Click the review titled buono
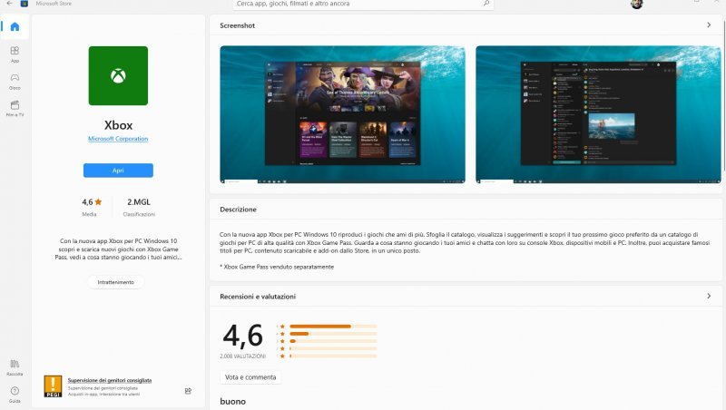The image size is (726, 410). pos(233,401)
